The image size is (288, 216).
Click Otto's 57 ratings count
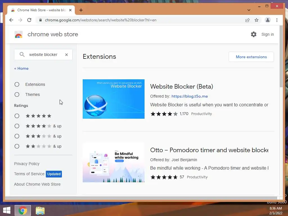pyautogui.click(x=182, y=177)
